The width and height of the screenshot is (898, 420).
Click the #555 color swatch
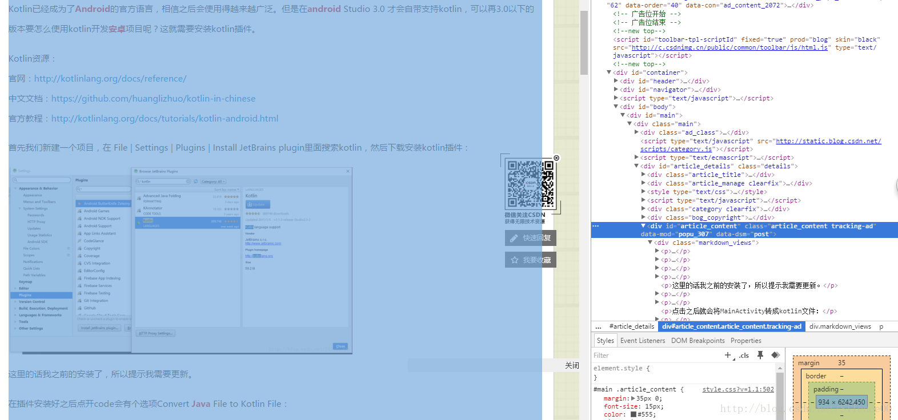(633, 414)
